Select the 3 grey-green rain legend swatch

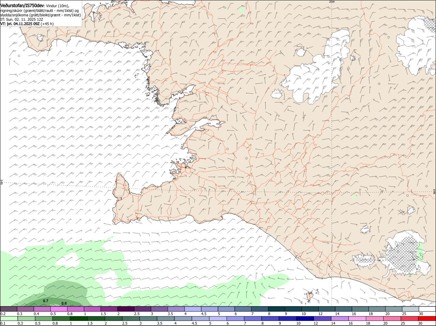(x=148, y=319)
